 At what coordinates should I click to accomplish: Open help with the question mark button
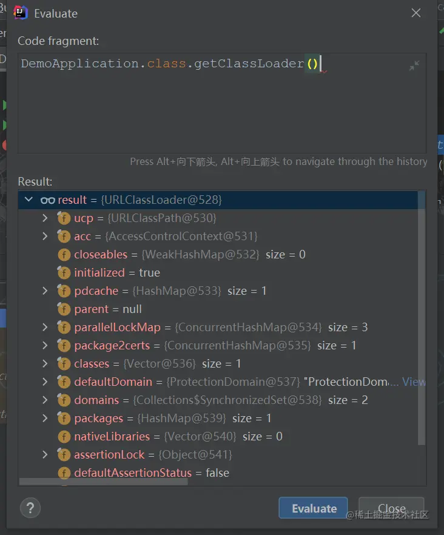(30, 508)
